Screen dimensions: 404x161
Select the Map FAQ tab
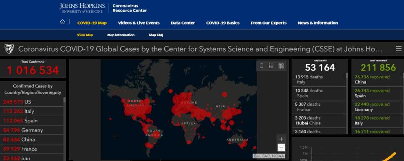(156, 35)
